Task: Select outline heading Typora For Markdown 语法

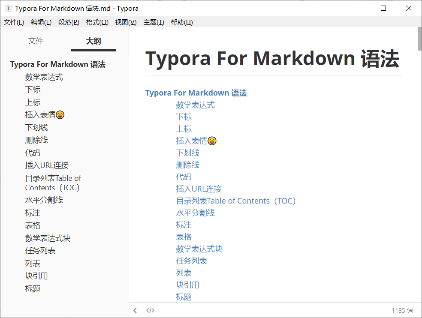Action: tap(58, 64)
